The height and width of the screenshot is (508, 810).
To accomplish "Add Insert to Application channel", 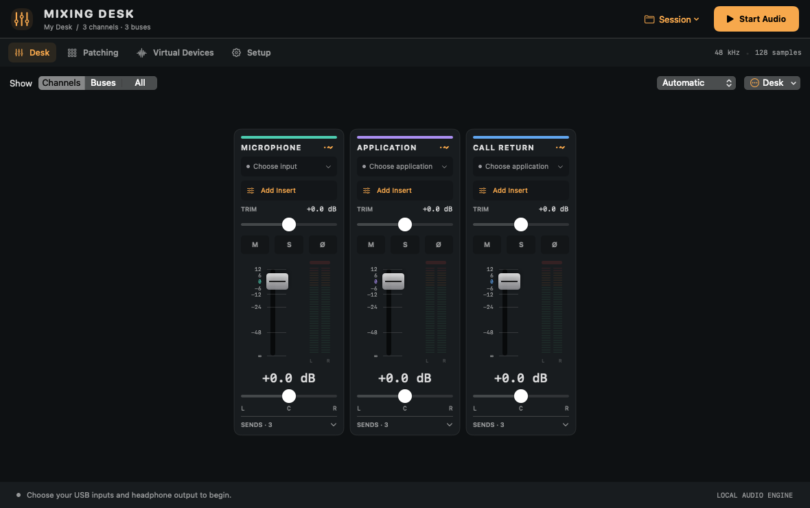I will click(x=405, y=191).
